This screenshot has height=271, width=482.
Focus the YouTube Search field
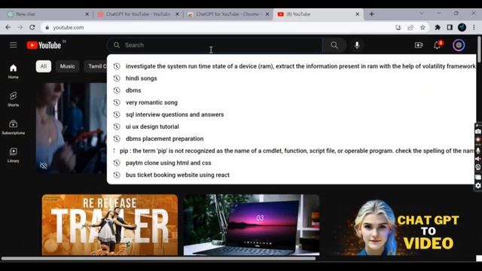(215, 45)
